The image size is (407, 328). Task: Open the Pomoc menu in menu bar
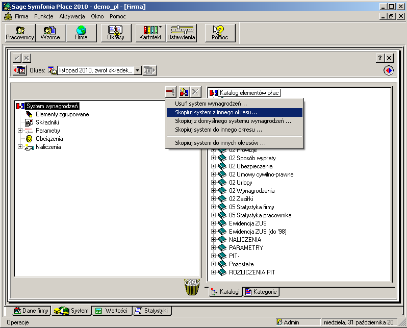118,16
